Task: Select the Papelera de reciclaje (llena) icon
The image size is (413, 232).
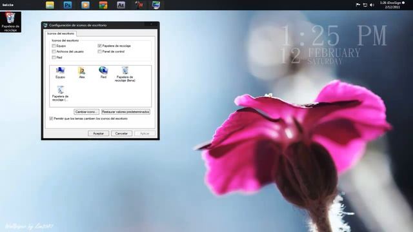Action: click(x=125, y=74)
